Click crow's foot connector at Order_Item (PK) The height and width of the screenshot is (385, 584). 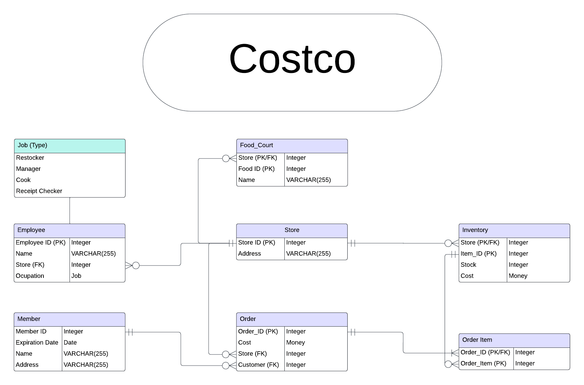452,364
